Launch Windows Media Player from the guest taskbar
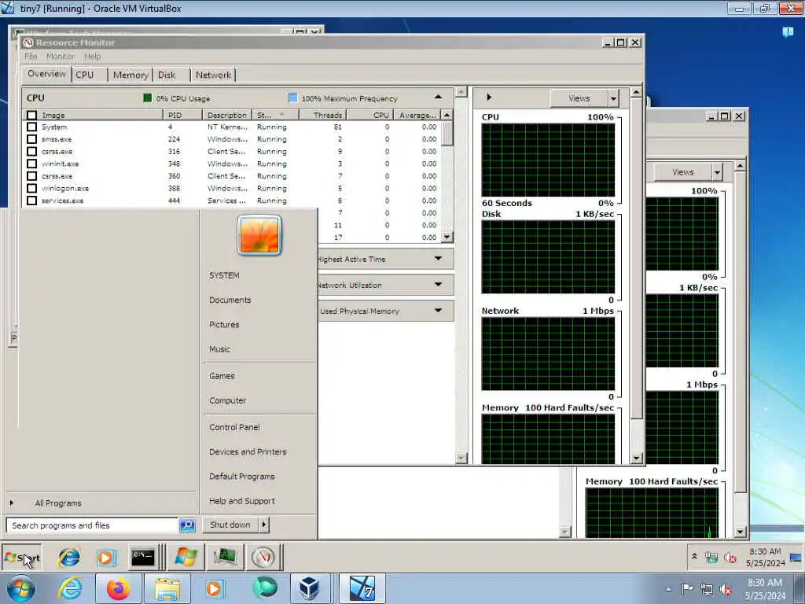The height and width of the screenshot is (604, 805). pyautogui.click(x=106, y=558)
